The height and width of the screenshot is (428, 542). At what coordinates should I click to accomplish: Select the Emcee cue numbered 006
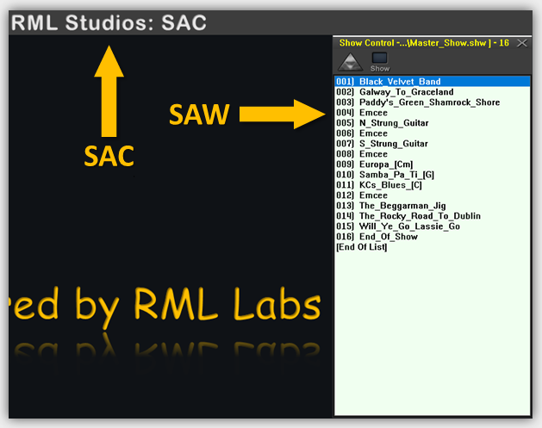tap(362, 133)
